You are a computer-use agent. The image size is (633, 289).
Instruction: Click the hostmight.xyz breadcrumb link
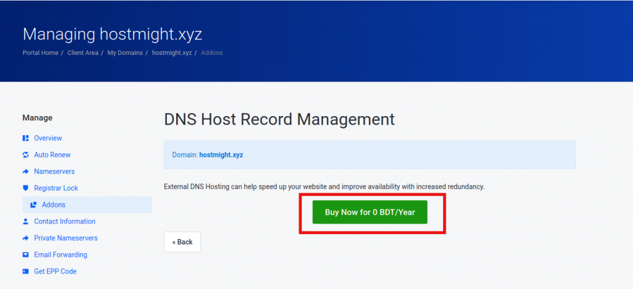click(x=172, y=53)
